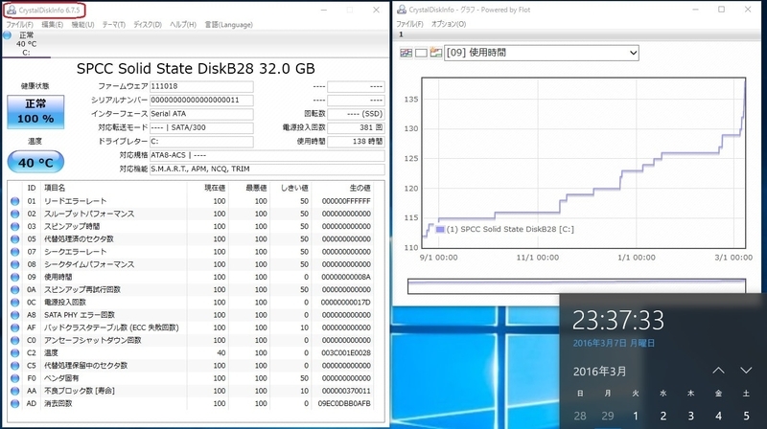Click the CrystalDiskInfo 6.7.5 title bar icon
The image size is (767, 429).
pyautogui.click(x=12, y=10)
